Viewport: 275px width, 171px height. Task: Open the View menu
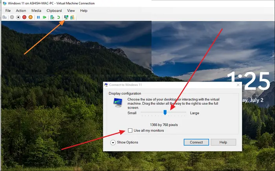71,11
